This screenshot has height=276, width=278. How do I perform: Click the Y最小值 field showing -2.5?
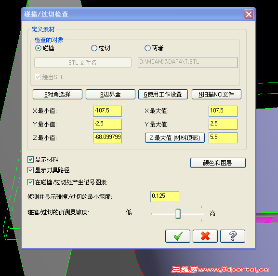coord(107,124)
